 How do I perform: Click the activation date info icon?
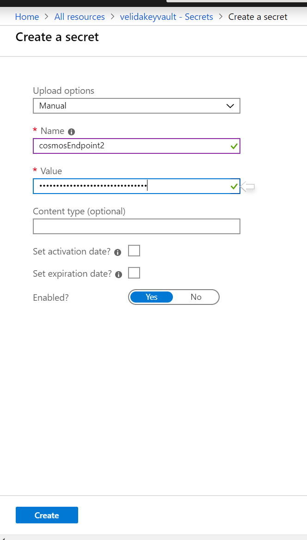(x=117, y=252)
